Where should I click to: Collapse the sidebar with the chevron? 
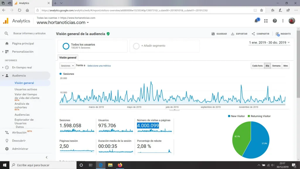[x=47, y=157]
